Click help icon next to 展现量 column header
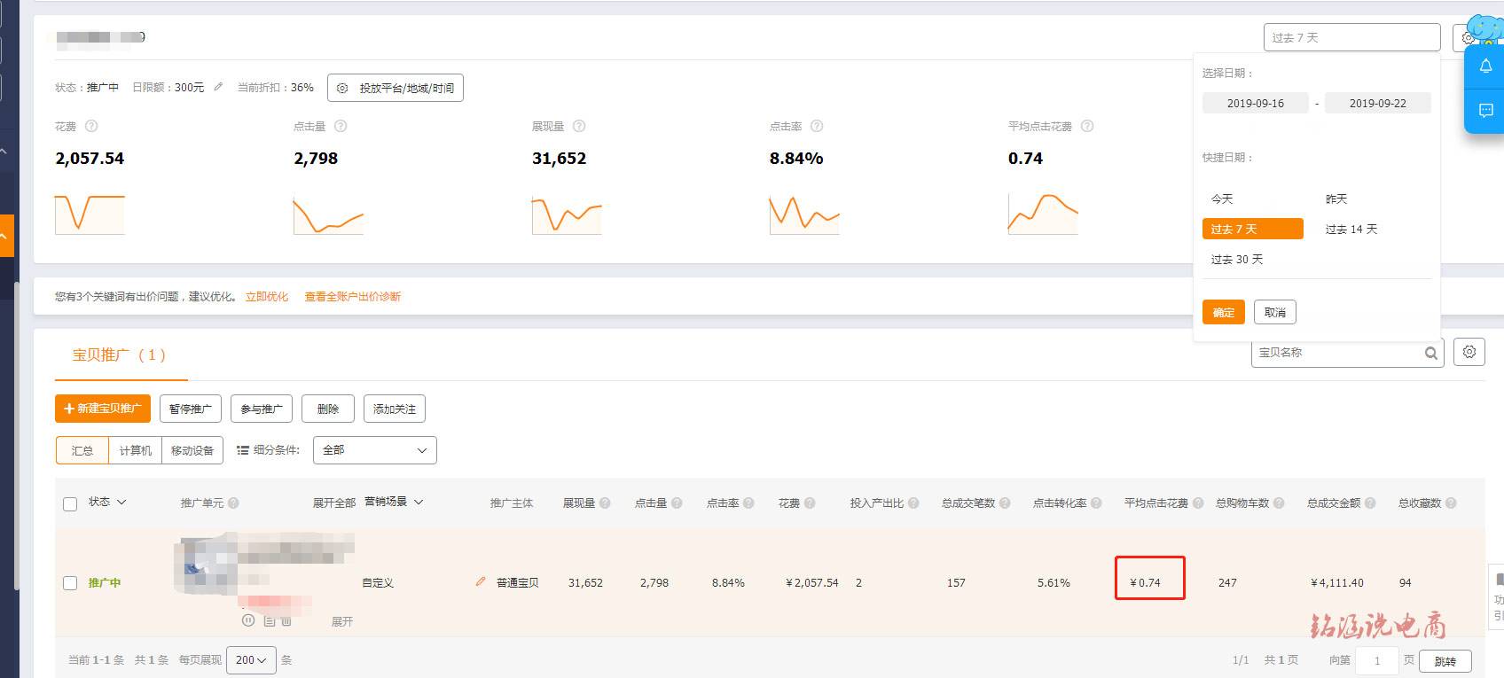The width and height of the screenshot is (1504, 678). pyautogui.click(x=605, y=503)
